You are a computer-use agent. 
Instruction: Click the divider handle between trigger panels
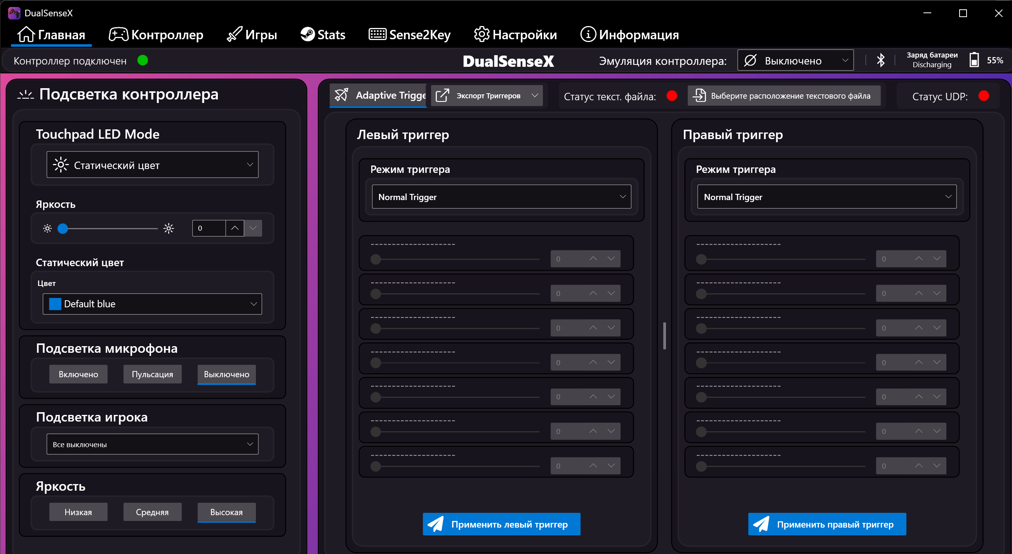point(664,336)
